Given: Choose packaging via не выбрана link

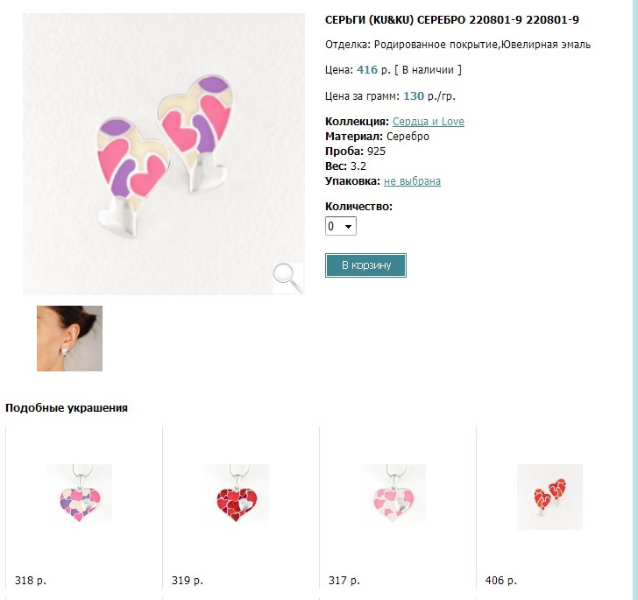Looking at the screenshot, I should coord(412,181).
